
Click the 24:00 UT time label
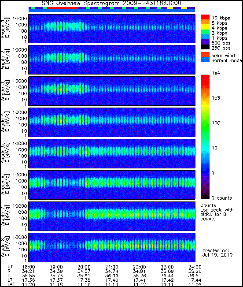click(195, 267)
